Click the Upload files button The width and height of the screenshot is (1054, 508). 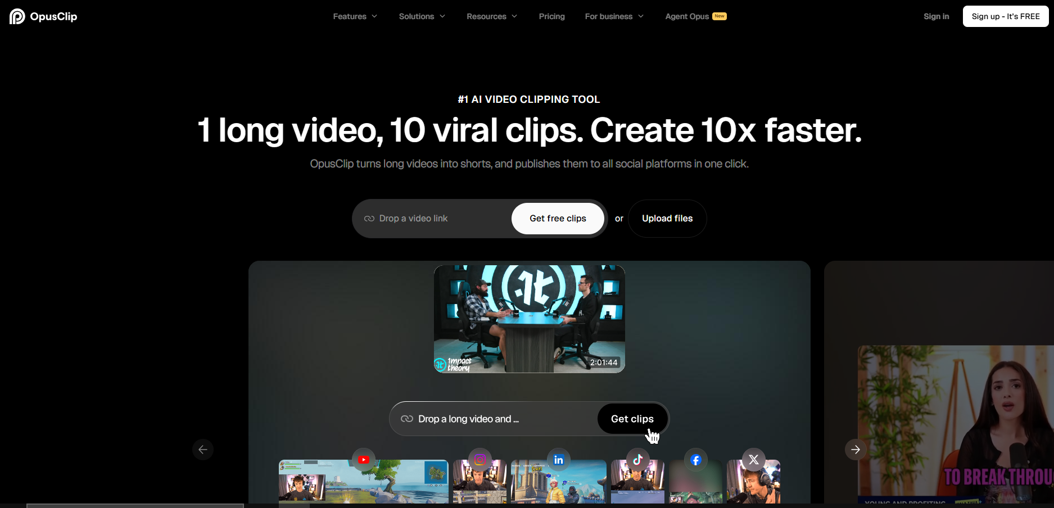(667, 219)
